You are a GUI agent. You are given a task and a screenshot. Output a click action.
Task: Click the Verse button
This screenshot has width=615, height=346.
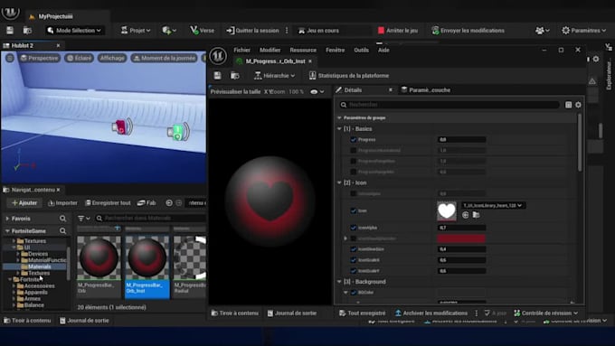[x=202, y=30]
